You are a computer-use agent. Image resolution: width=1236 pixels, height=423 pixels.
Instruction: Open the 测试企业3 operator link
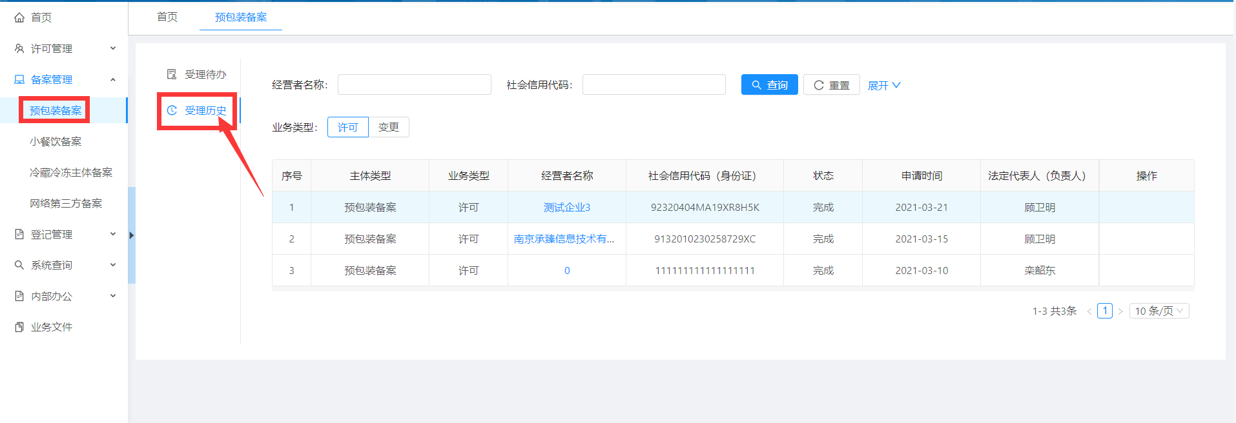(x=566, y=207)
